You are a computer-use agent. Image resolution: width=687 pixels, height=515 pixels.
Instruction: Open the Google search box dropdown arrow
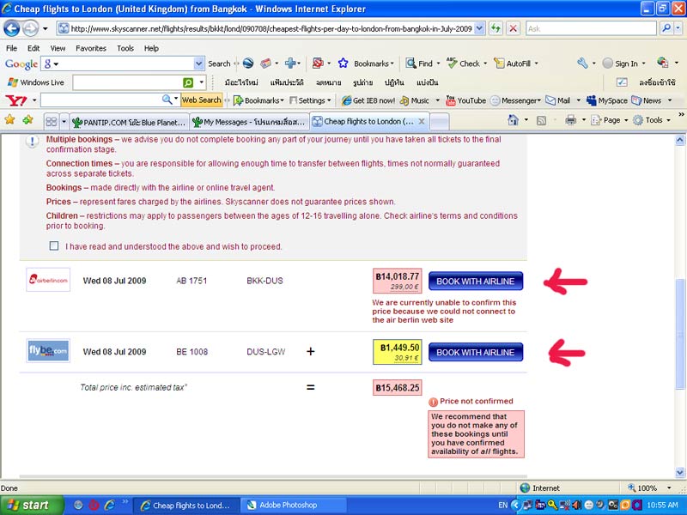pos(199,64)
